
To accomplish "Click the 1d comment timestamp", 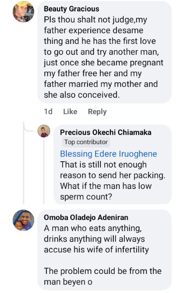I will (48, 112).
